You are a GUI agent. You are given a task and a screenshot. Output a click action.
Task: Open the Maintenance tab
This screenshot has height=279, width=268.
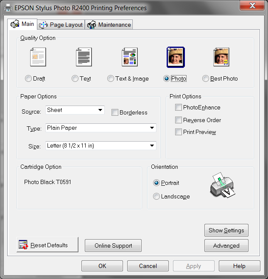109,25
